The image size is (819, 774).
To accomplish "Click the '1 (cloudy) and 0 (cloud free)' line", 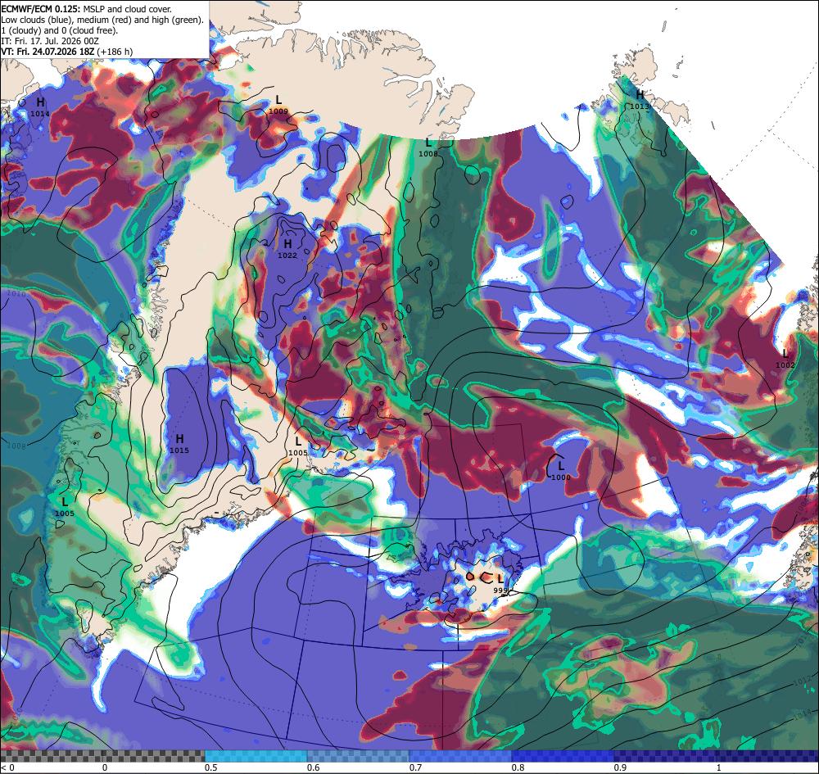I will (60, 30).
